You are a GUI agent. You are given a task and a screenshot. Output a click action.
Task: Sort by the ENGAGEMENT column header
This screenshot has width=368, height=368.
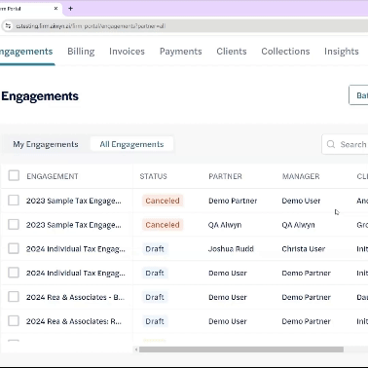coord(53,176)
